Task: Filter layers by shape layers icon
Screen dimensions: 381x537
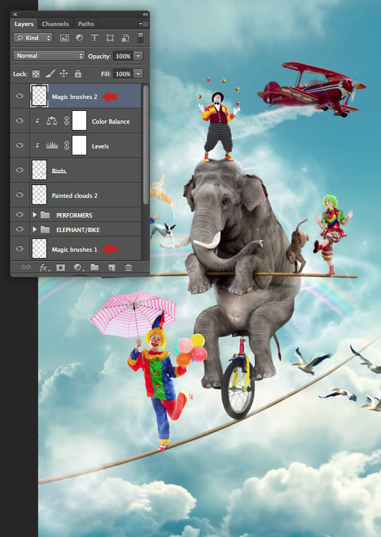Action: (x=110, y=37)
